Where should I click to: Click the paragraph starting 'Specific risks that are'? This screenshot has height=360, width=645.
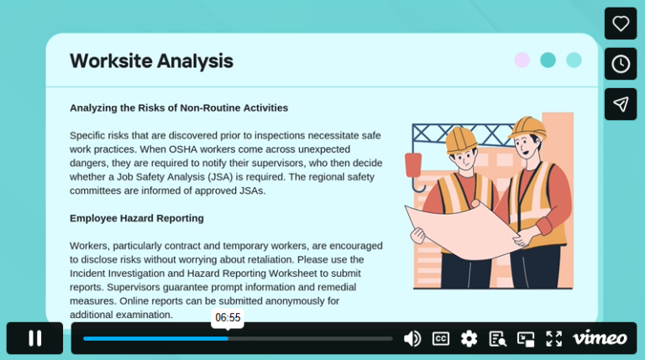click(x=226, y=163)
